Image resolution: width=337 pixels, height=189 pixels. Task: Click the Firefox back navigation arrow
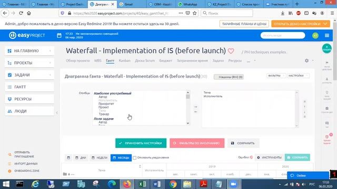[x=5, y=13]
